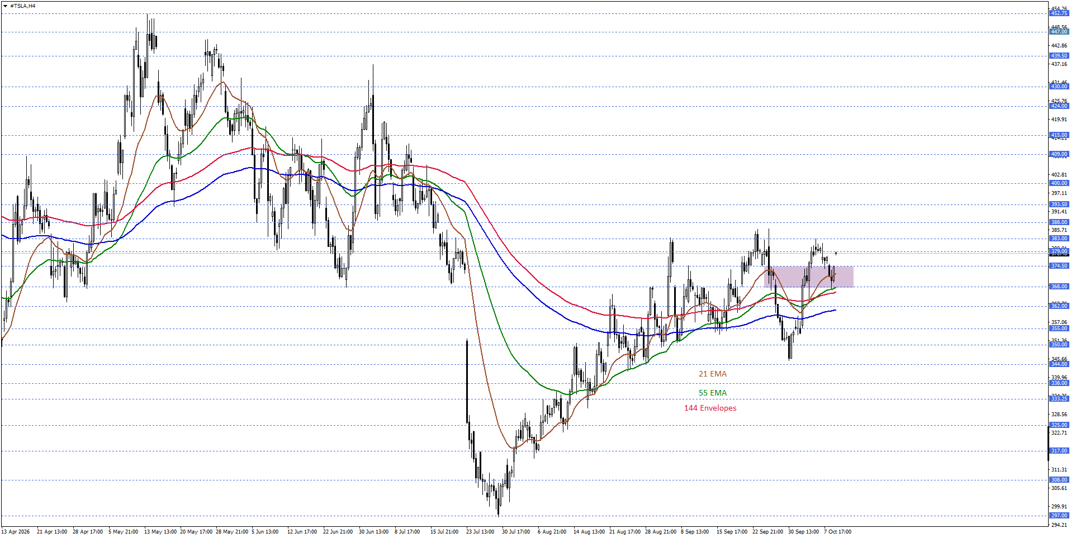Click the 393.50 price level tag
The height and width of the screenshot is (538, 1071).
pyautogui.click(x=1059, y=204)
